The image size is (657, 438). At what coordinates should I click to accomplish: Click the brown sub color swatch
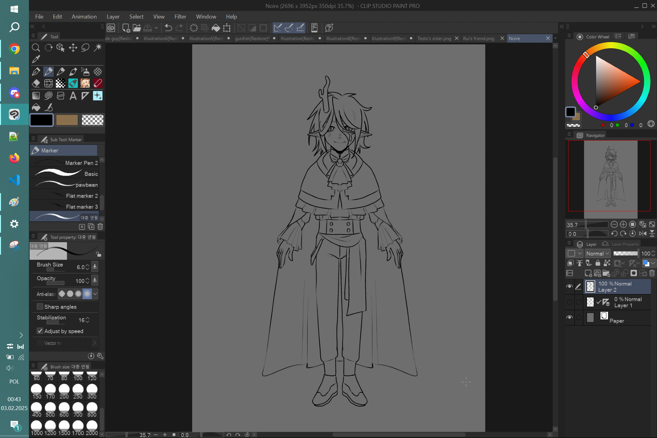coord(67,120)
